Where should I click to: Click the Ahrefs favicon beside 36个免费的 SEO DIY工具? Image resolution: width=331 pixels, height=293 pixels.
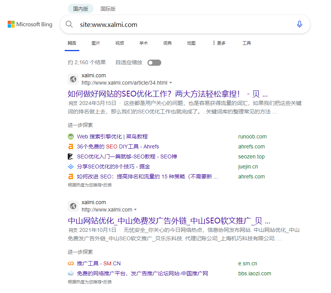click(x=71, y=146)
